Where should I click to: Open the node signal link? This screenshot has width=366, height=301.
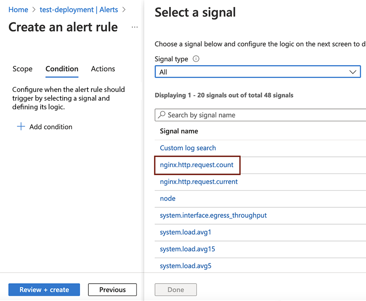(167, 199)
